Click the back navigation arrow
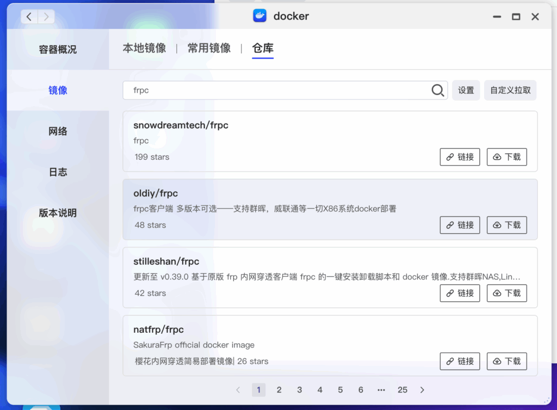Screen dimensions: 557x410 (x=28, y=16)
